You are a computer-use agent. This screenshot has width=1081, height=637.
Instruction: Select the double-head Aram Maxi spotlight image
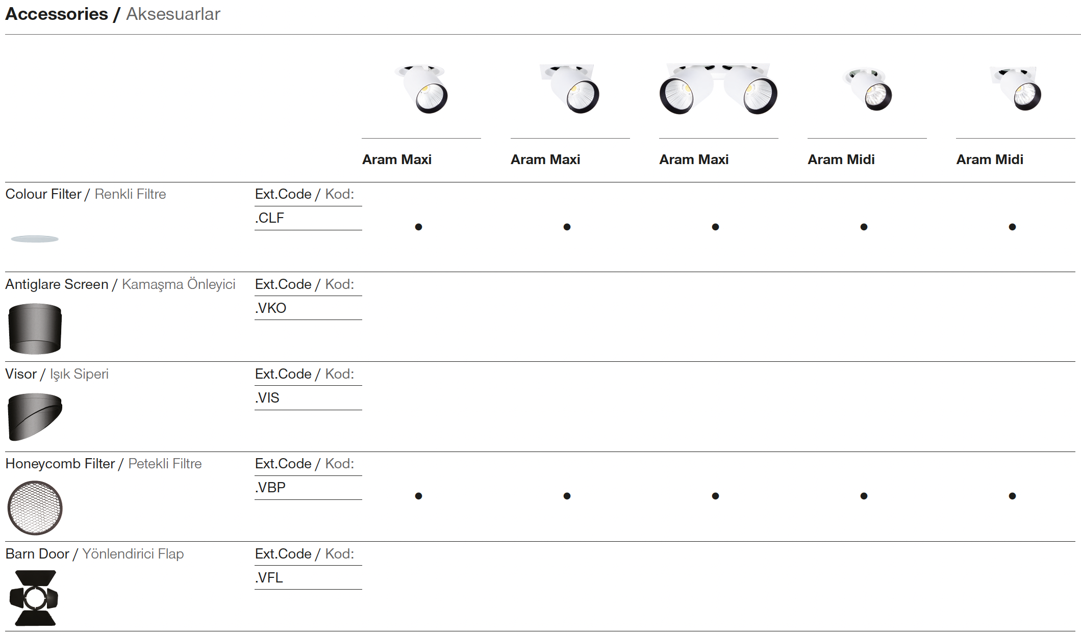click(x=718, y=89)
